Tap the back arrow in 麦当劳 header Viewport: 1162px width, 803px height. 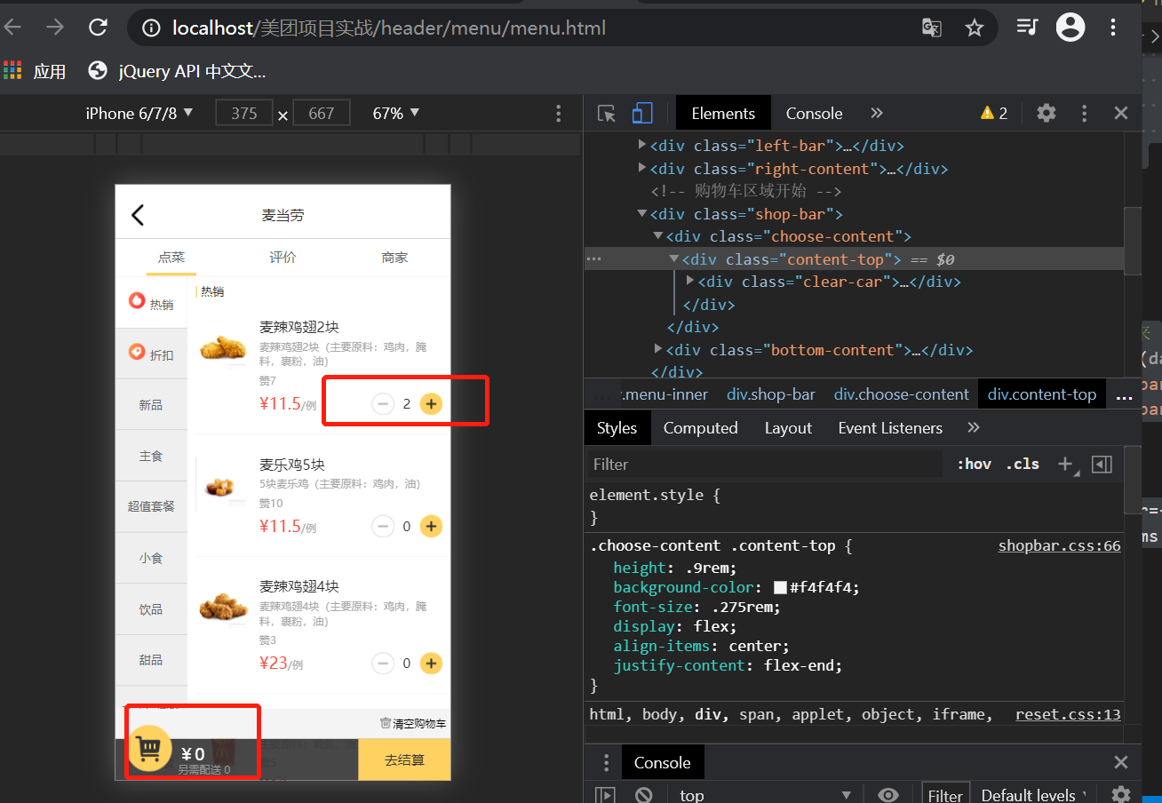(138, 214)
